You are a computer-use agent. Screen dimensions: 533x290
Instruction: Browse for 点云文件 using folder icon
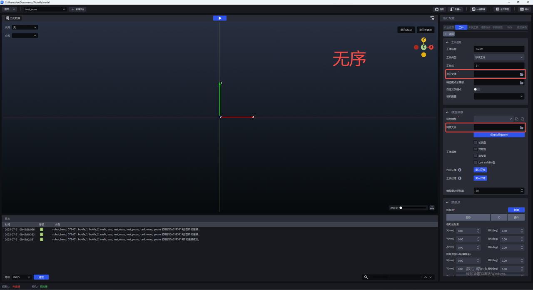tap(521, 74)
